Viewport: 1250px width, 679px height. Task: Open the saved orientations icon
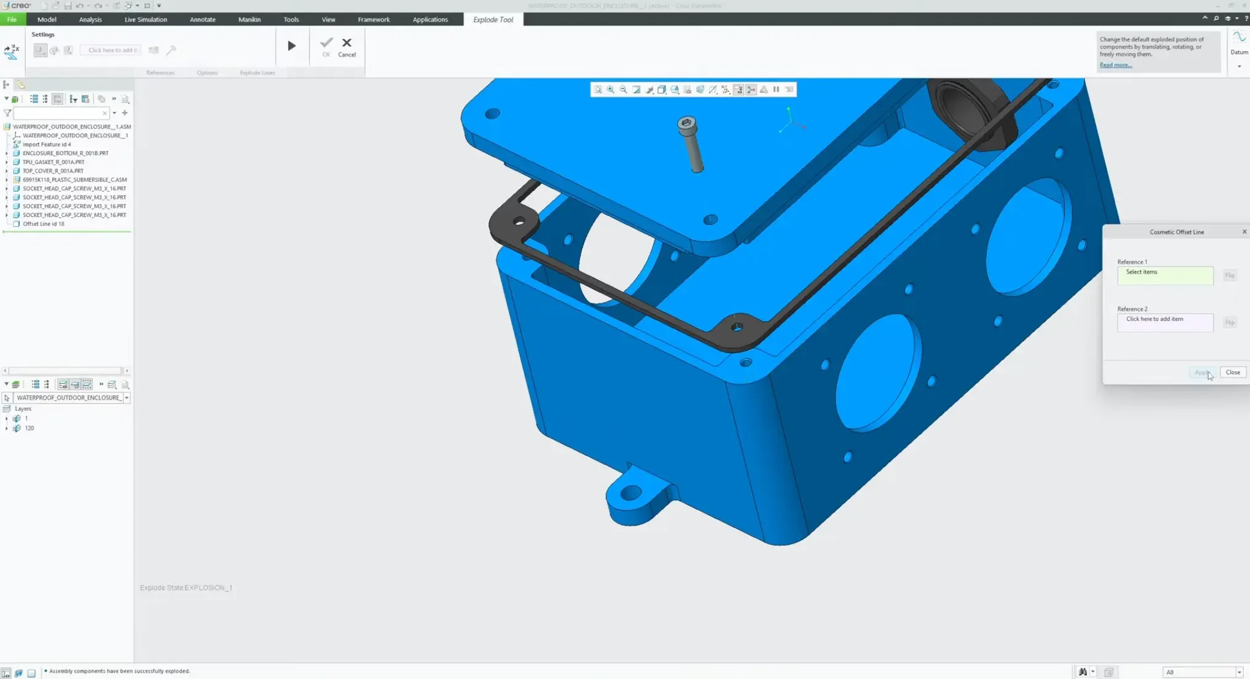tap(675, 90)
